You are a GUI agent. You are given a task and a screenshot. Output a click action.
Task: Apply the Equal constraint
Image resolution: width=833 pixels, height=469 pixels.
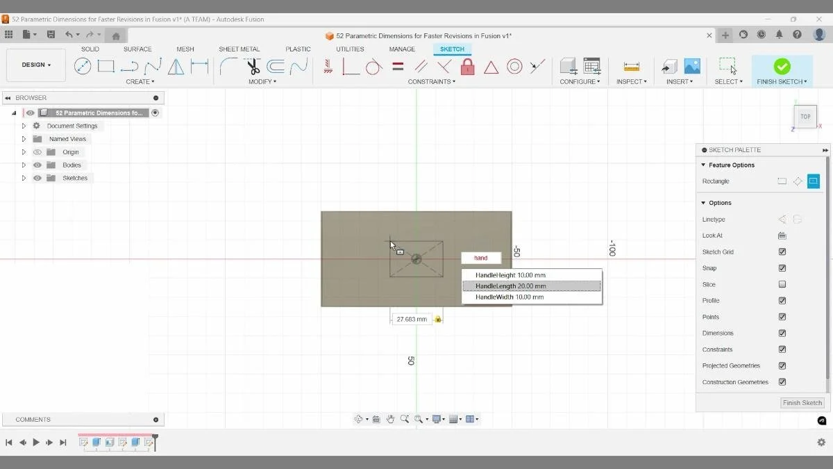click(x=396, y=66)
